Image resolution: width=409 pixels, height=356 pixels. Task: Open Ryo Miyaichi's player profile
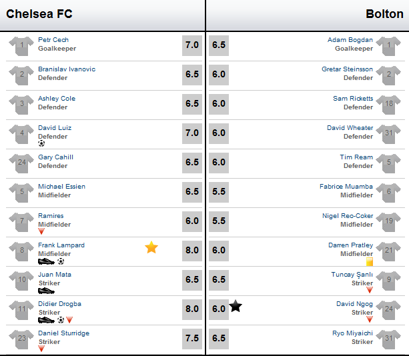pyautogui.click(x=352, y=333)
